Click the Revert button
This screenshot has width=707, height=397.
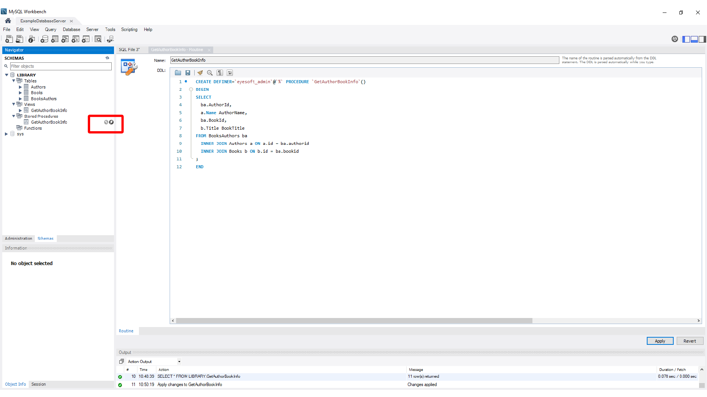click(690, 341)
